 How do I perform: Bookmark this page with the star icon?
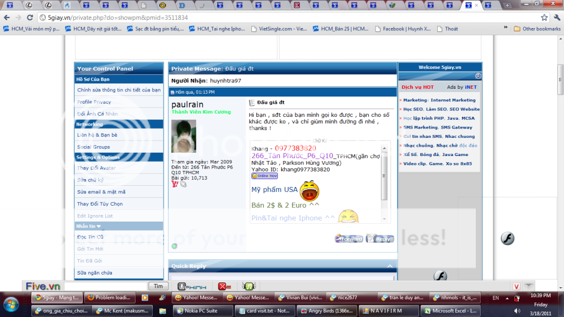(x=544, y=18)
